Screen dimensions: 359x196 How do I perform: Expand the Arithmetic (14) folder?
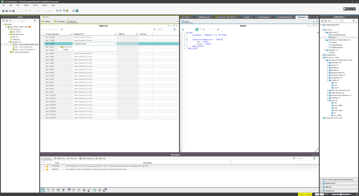coord(327,62)
